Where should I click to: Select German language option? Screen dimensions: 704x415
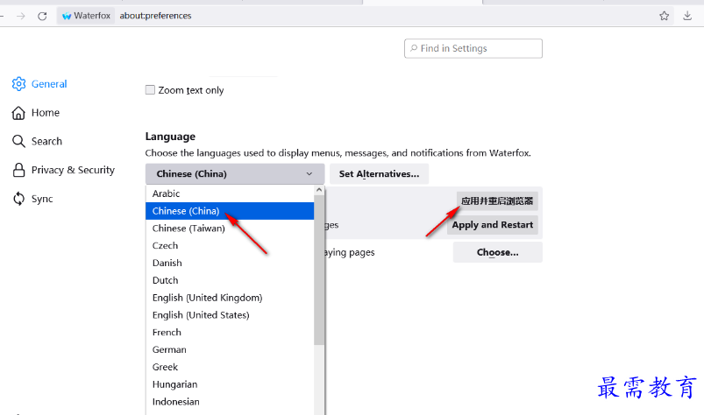(230, 349)
